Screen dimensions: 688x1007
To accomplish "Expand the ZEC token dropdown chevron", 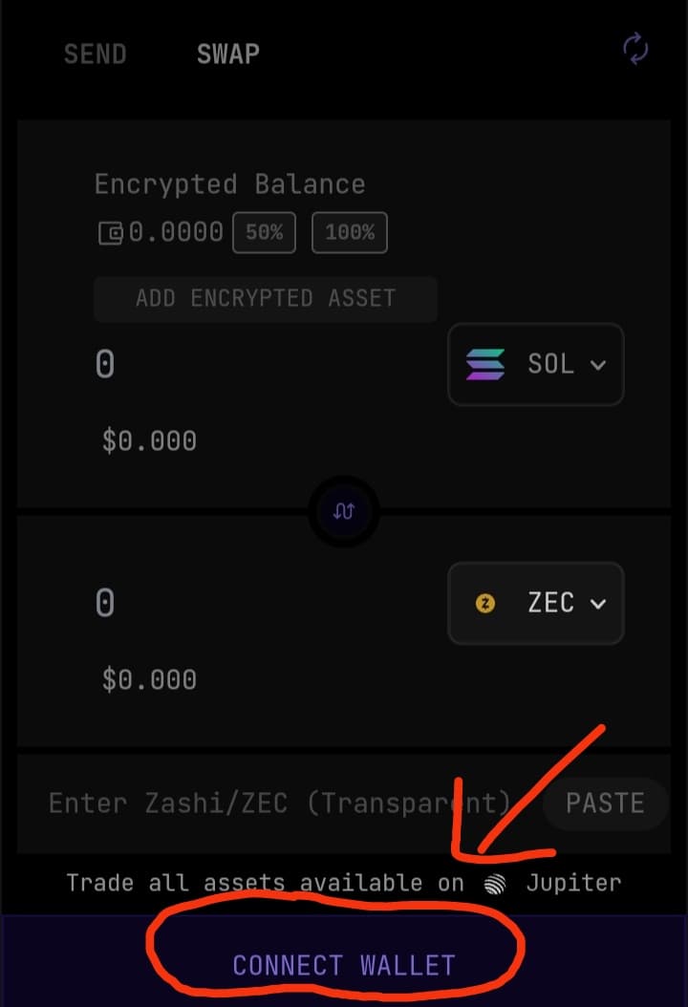I will click(599, 604).
